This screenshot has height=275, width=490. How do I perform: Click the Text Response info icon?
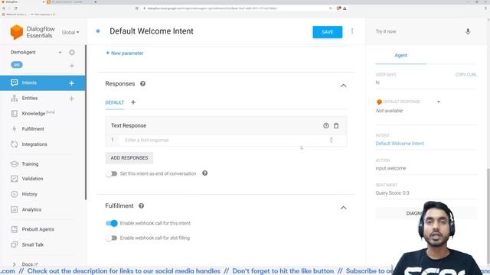pos(326,125)
